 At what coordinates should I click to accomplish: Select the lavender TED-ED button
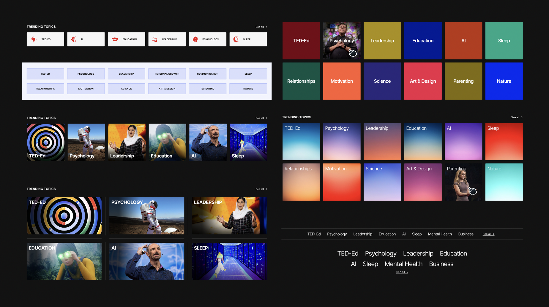pos(45,74)
